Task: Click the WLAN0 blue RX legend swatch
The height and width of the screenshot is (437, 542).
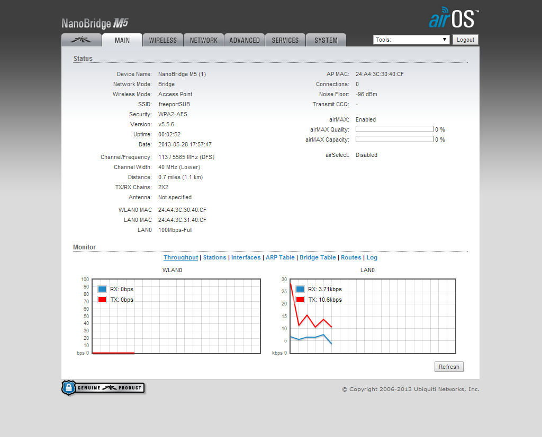Action: [x=102, y=289]
